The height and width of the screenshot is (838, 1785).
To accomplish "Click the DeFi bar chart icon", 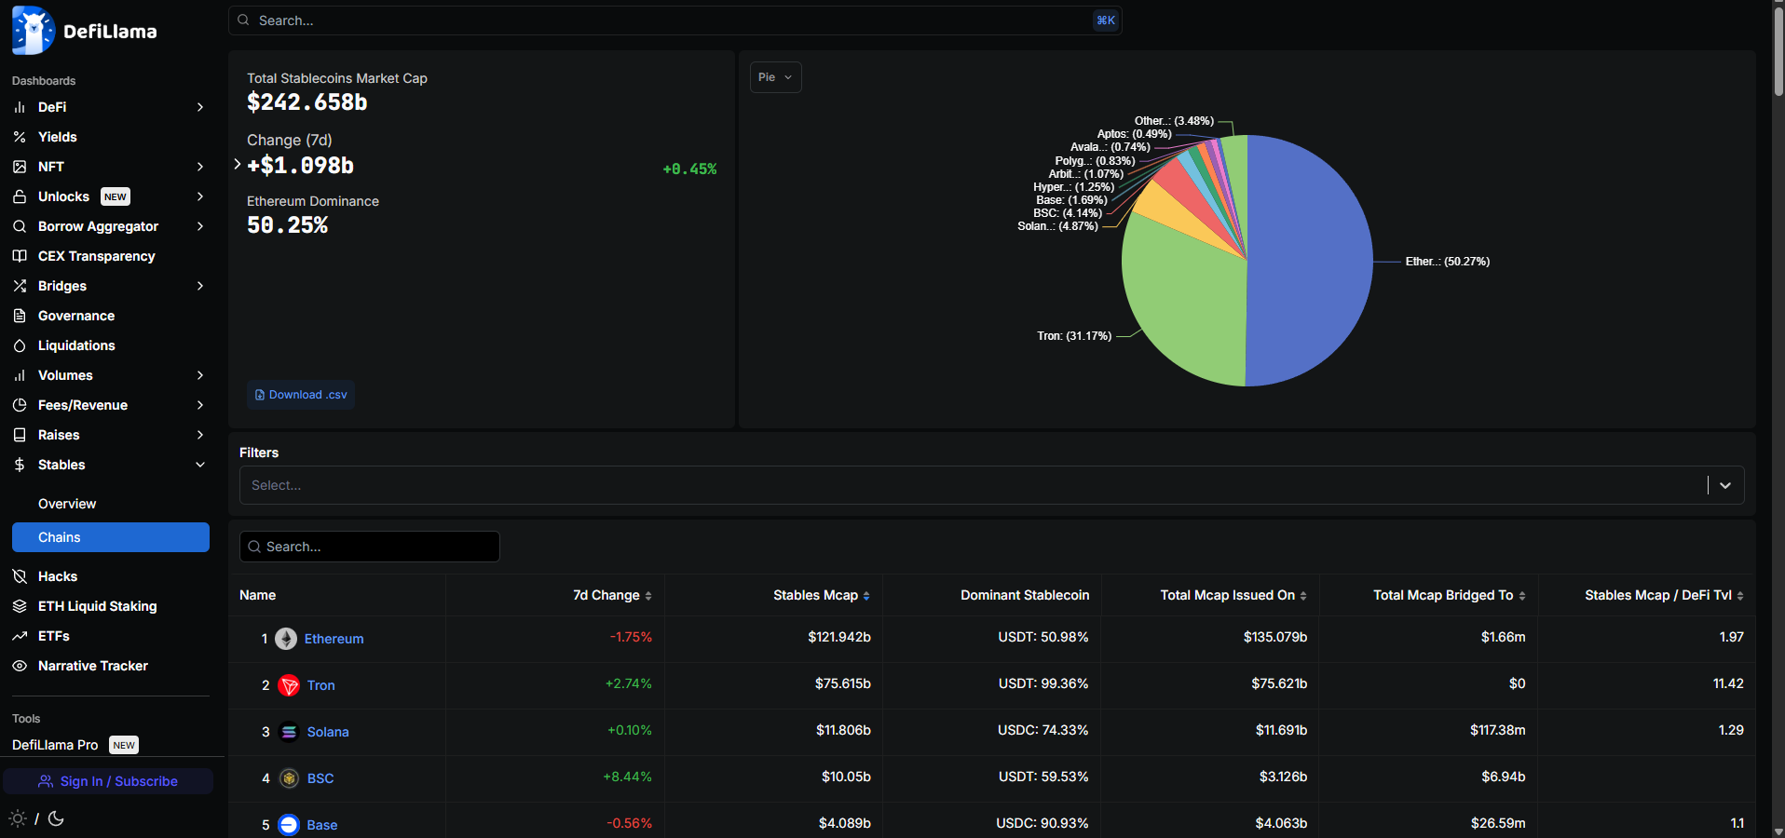I will click(20, 107).
